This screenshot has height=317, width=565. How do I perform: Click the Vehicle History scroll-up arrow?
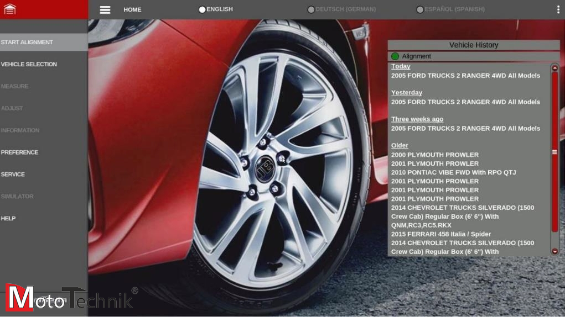[x=554, y=68]
